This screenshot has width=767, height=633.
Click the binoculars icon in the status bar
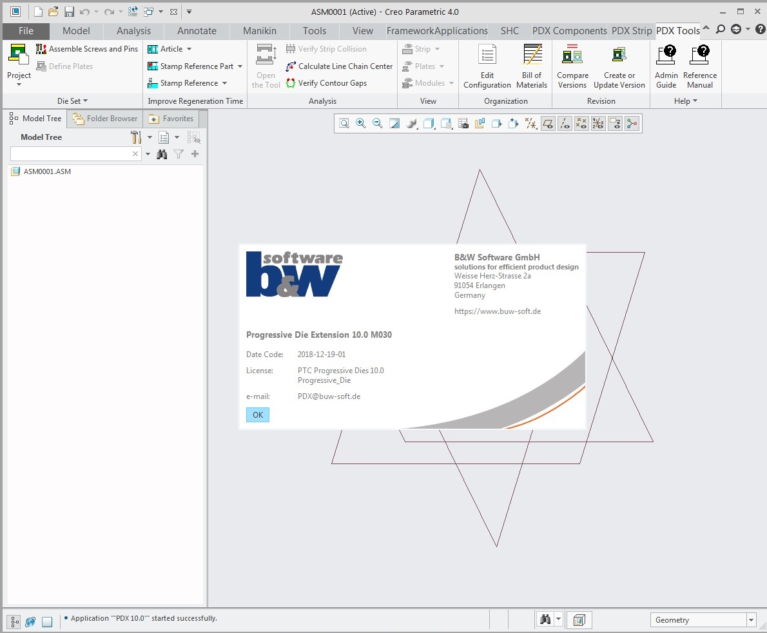click(x=545, y=620)
